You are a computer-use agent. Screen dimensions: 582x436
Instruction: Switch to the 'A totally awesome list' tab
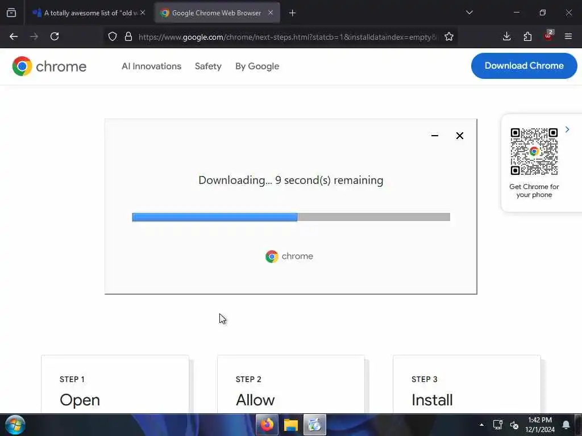click(89, 13)
